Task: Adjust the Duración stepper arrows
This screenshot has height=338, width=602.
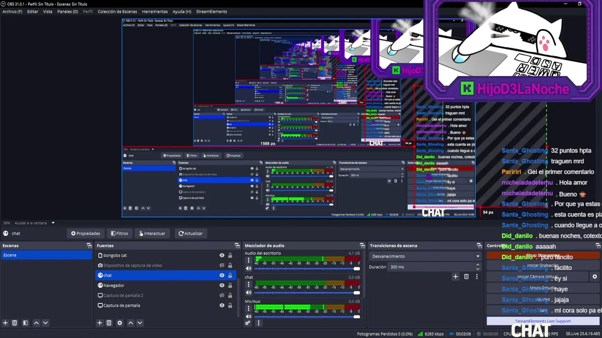Action: click(478, 267)
